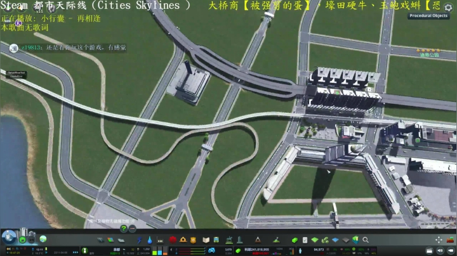Open the Zoning tool menu

(x=110, y=240)
